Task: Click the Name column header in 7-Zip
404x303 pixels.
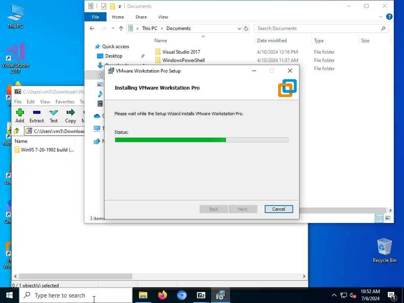Action: (x=21, y=141)
